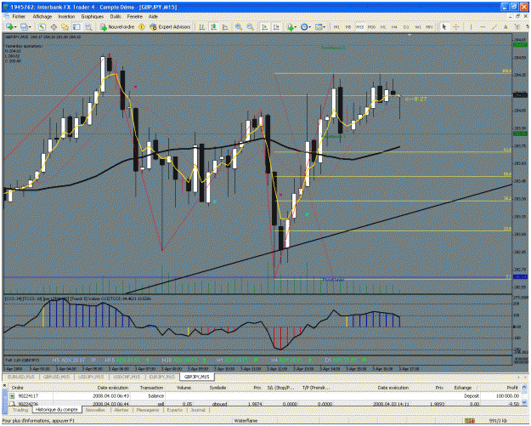Image resolution: width=531 pixels, height=426 pixels.
Task: Select the M5 timeframe
Action: tap(348, 26)
